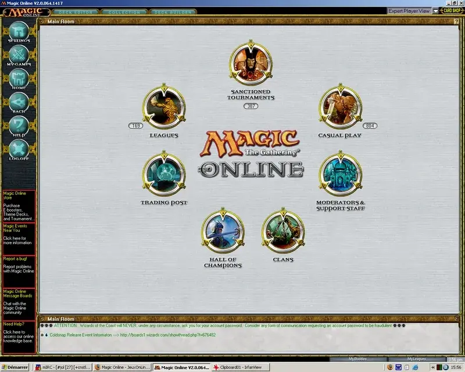Open the Collection tab

pos(124,10)
